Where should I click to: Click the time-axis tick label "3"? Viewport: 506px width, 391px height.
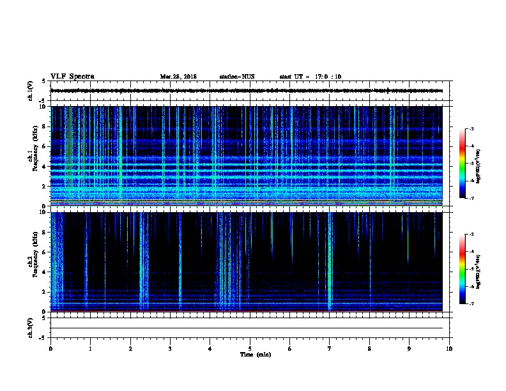click(170, 348)
